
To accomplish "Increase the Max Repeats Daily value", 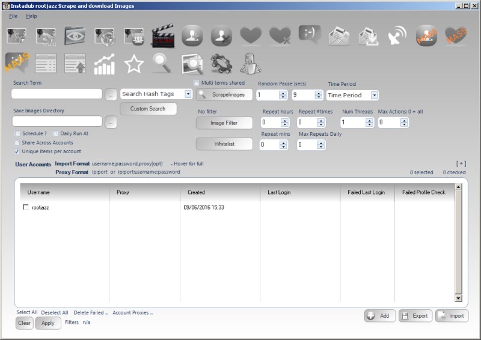I will coord(321,143).
